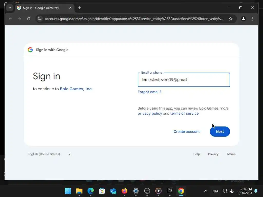Open OBS Studio from taskbar

147,191
